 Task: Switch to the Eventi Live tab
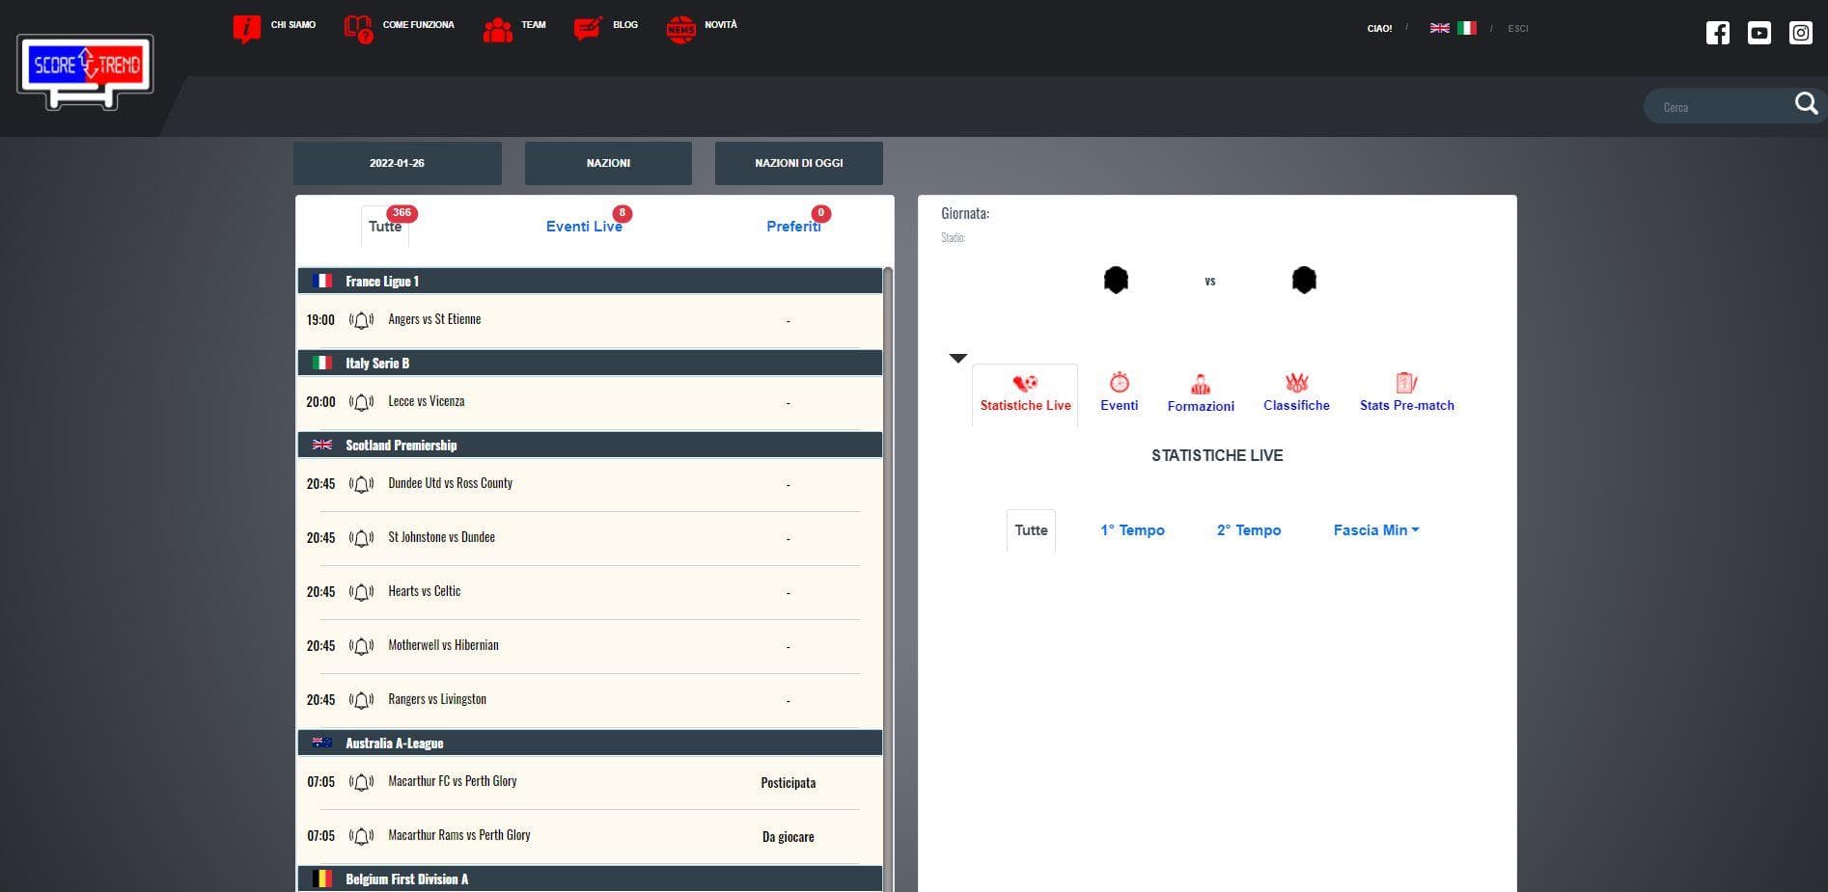click(584, 227)
